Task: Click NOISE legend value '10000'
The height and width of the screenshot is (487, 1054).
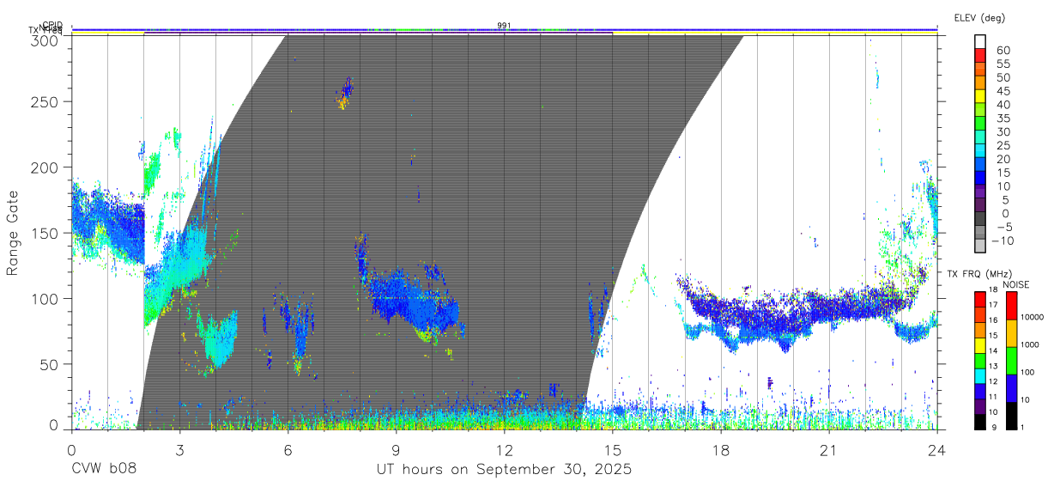Action: [x=1032, y=317]
